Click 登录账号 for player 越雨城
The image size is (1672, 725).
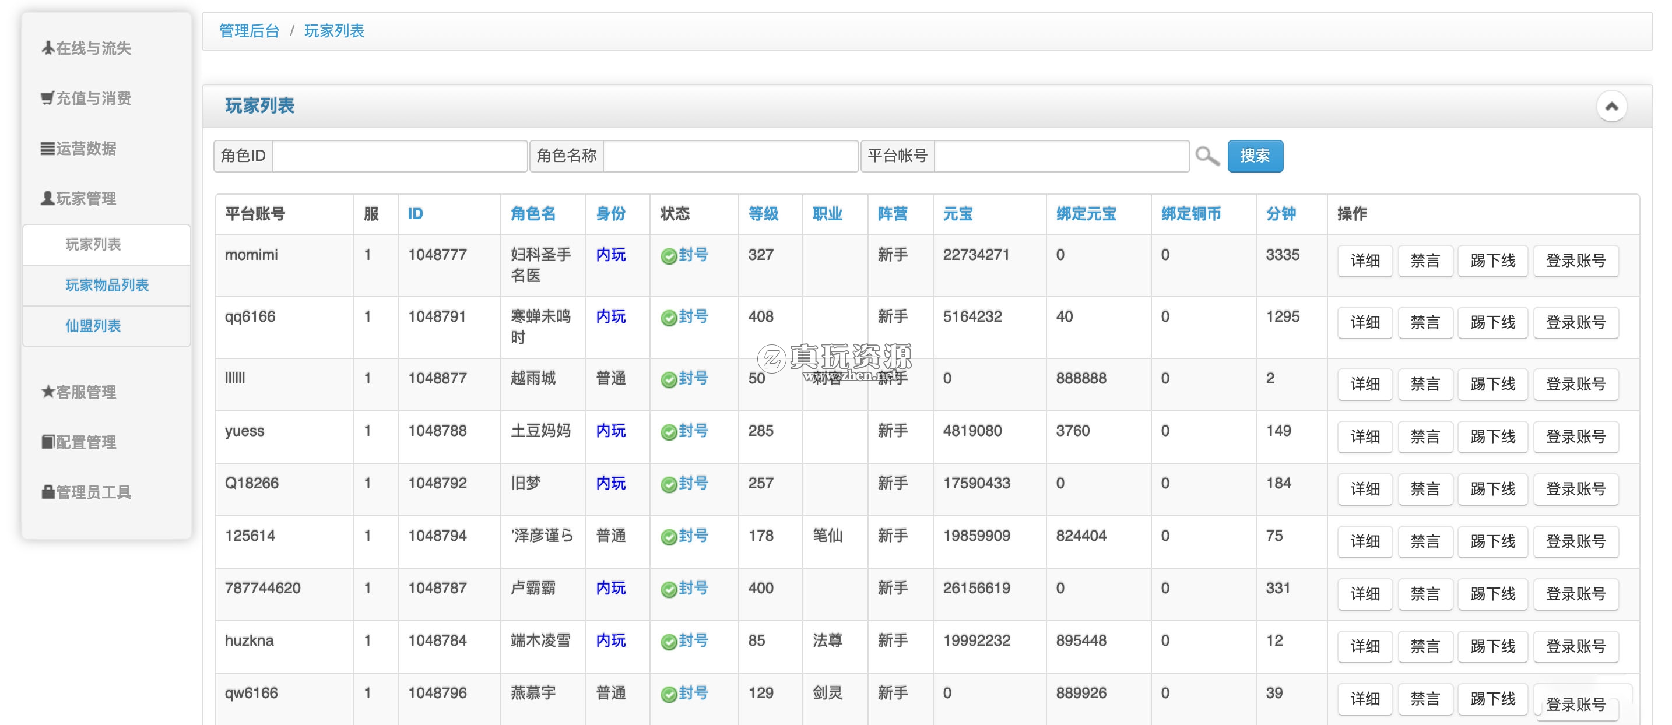(1576, 384)
